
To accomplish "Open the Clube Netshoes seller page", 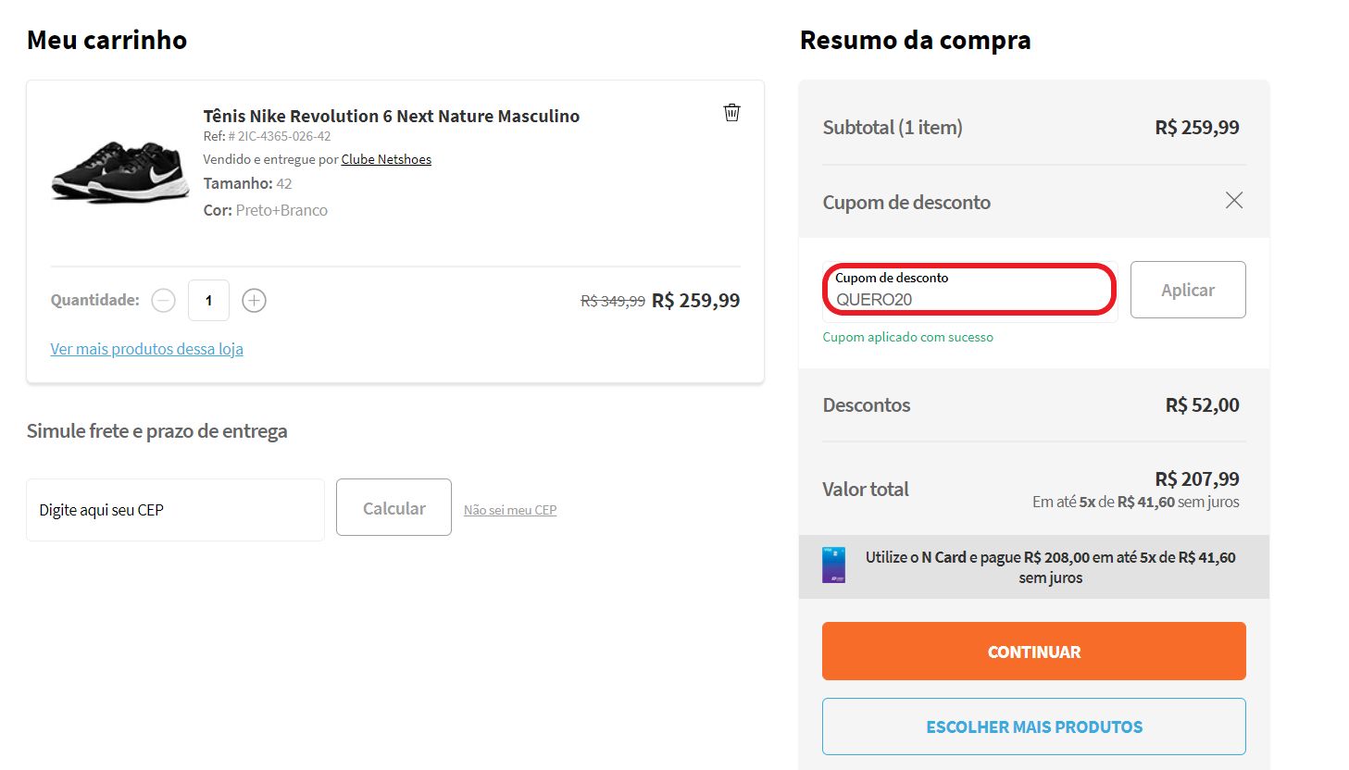I will coord(386,158).
